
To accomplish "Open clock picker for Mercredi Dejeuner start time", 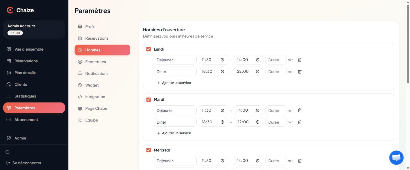I will click(x=222, y=161).
